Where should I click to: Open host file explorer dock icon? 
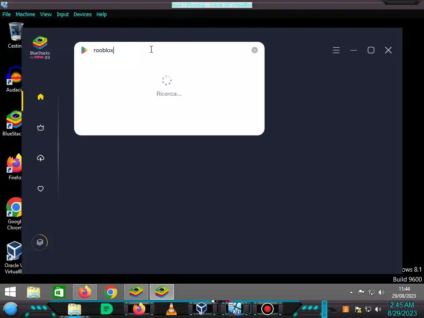point(75,309)
